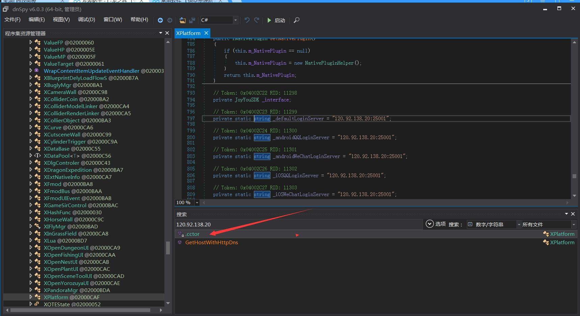
Task: Click NativePluginHelper type in code
Action: pos(329,63)
